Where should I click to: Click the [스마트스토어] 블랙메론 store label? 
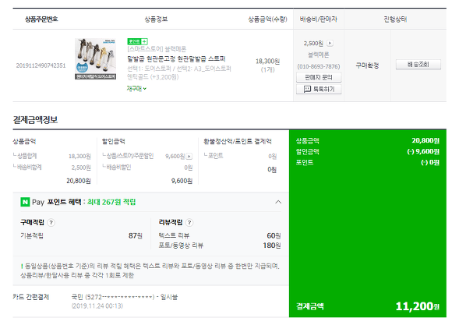click(x=157, y=49)
